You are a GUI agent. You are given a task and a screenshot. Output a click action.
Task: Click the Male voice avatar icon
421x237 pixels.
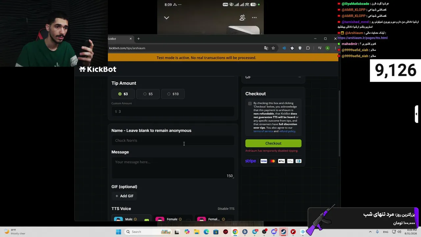tap(118, 219)
